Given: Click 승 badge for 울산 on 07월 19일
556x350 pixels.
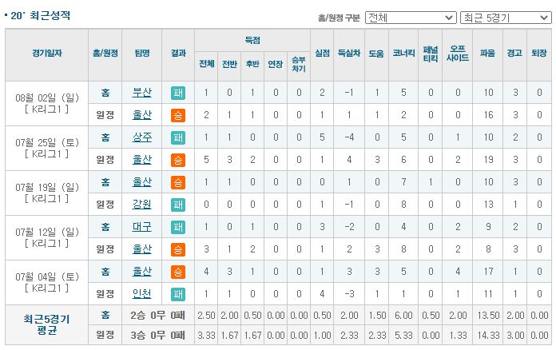Looking at the screenshot, I should [178, 182].
